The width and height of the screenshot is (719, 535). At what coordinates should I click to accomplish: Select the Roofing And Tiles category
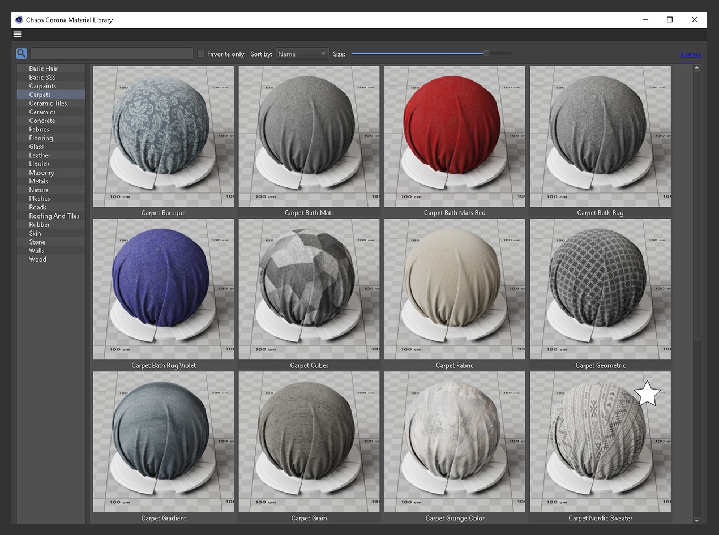[x=51, y=216]
